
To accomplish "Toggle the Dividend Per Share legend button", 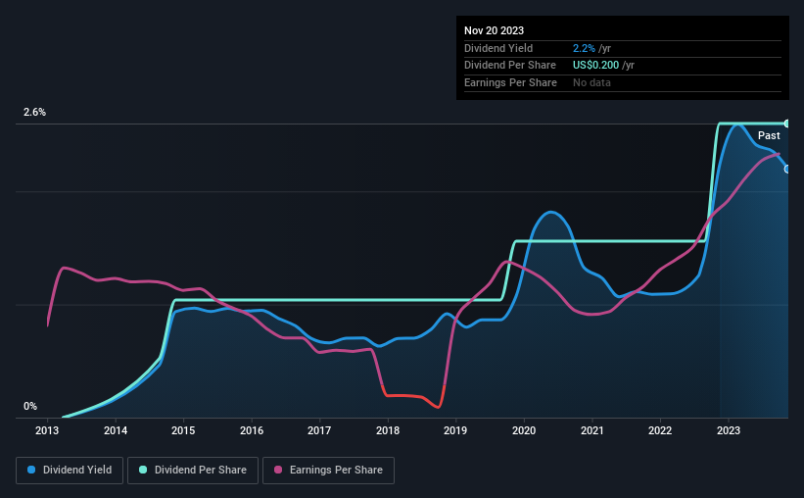I will click(193, 471).
